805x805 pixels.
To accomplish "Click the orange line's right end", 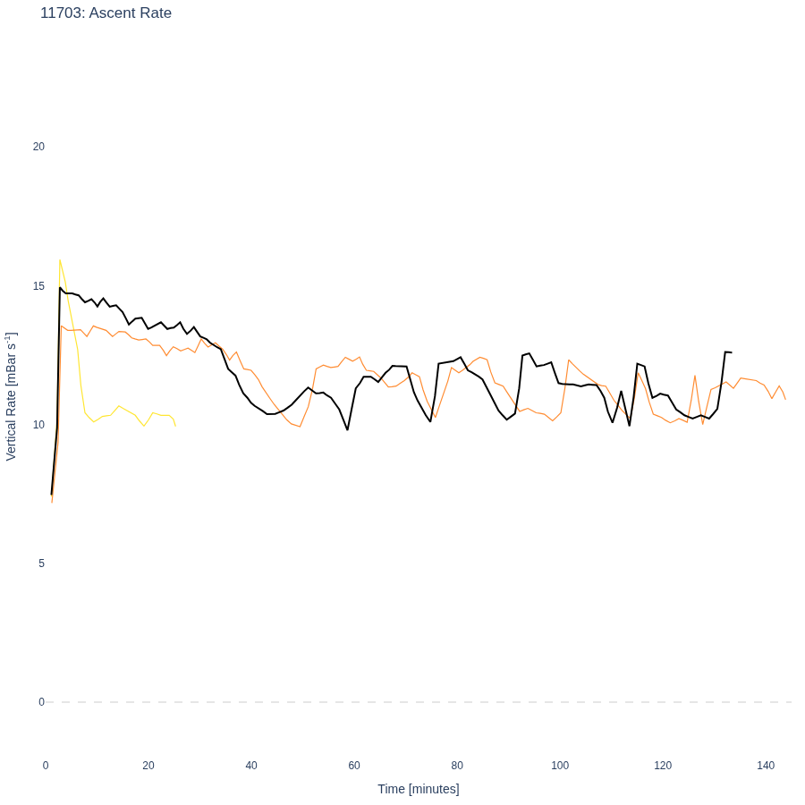I will pyautogui.click(x=785, y=399).
